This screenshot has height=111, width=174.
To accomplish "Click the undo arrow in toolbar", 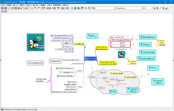I will coord(35,8).
